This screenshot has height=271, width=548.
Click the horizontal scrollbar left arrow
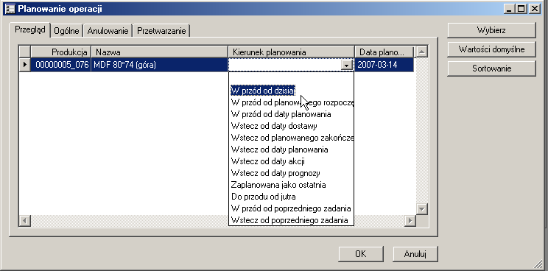pyautogui.click(x=24, y=221)
